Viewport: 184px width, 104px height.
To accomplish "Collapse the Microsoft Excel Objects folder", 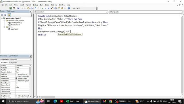I will [4, 21].
